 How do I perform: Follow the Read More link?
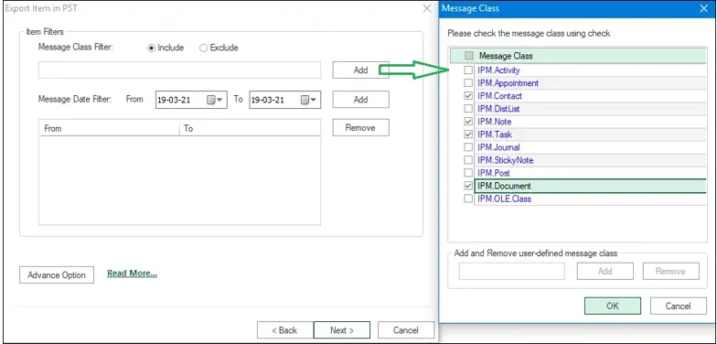point(132,273)
